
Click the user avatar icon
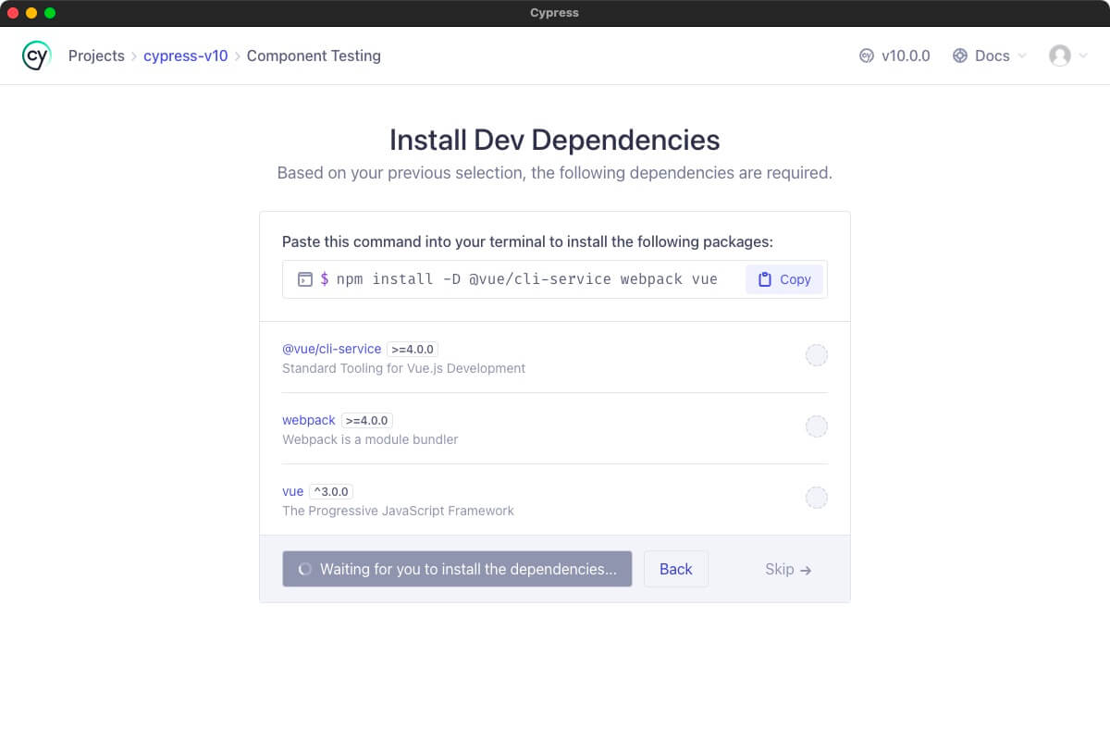coord(1059,55)
